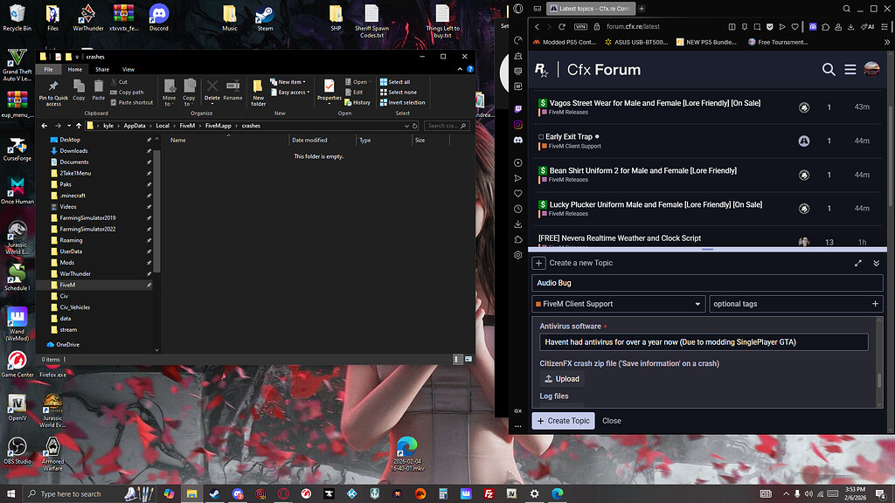Show more bookmarks bar items chevron

click(886, 42)
